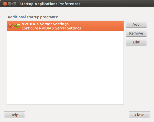Click blank dialog space between Help and Close
The width and height of the screenshot is (154, 122).
(77, 115)
